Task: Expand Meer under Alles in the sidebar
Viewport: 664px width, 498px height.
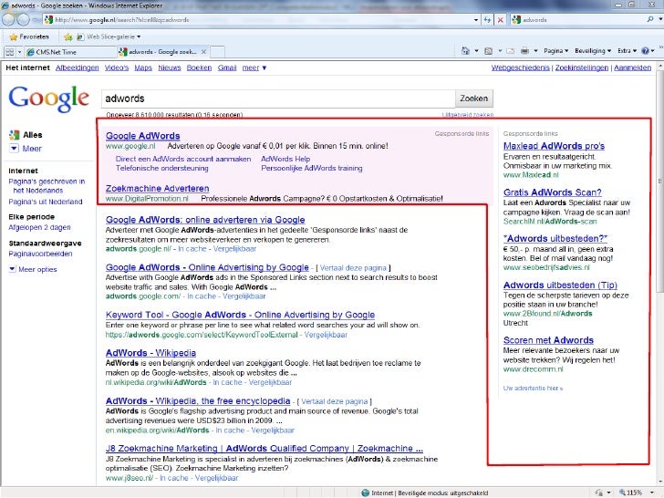Action: pos(26,148)
